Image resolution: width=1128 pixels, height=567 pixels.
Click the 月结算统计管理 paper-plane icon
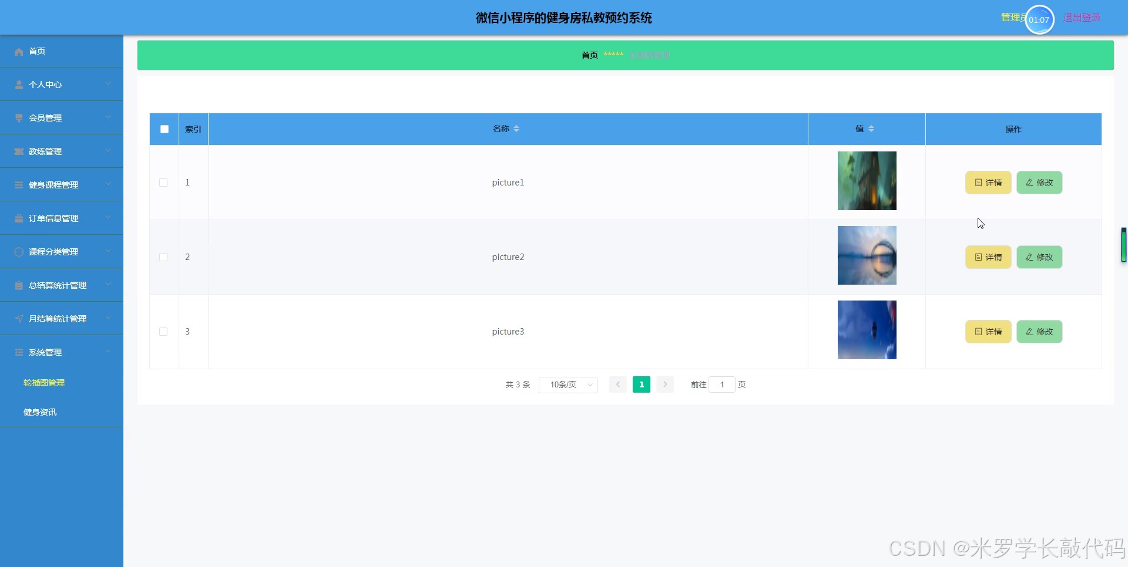[x=19, y=319]
